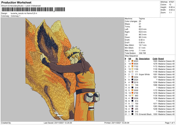
Task: Click the Stop Sequence label
Action: point(131,56)
